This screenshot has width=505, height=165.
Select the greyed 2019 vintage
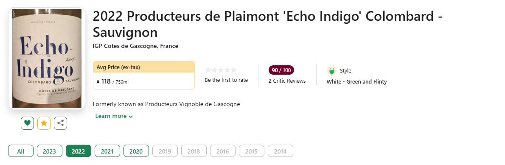coord(165,151)
